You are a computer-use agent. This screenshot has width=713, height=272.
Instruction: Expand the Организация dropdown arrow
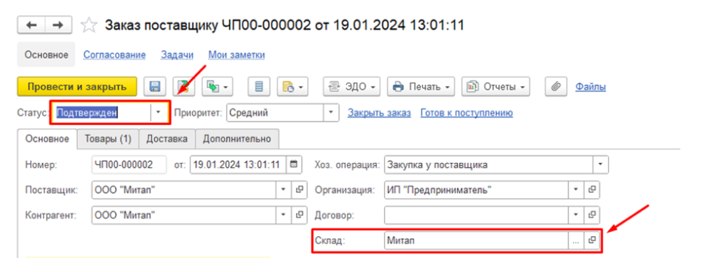[576, 189]
